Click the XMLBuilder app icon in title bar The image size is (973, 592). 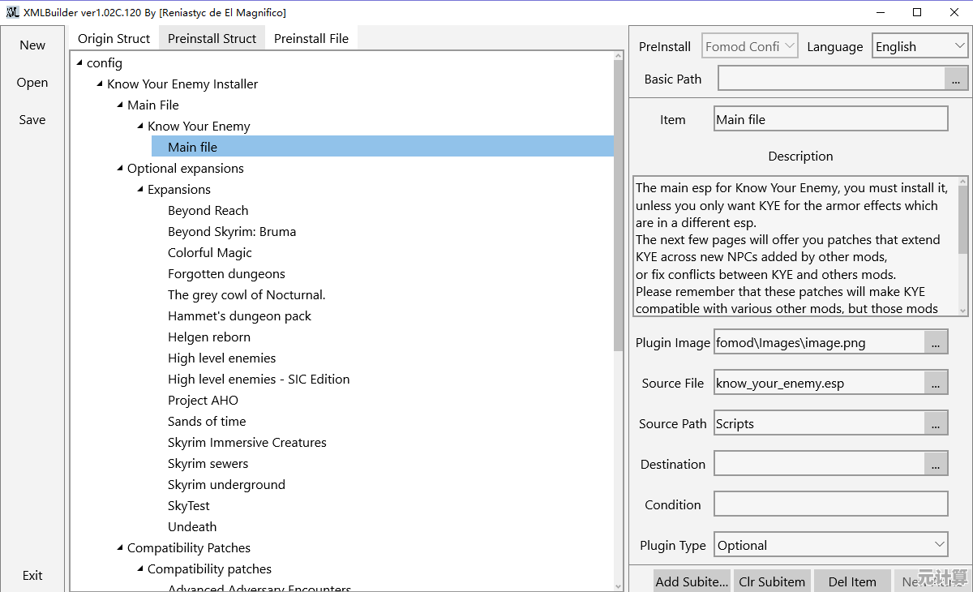[13, 12]
